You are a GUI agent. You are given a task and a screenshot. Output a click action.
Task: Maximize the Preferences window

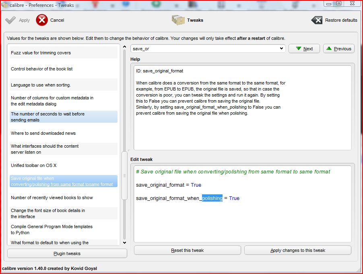click(x=339, y=4)
